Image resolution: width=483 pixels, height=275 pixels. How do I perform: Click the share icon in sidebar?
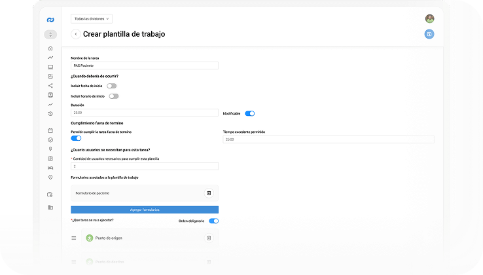[50, 86]
